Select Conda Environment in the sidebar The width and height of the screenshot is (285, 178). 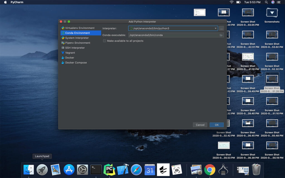tap(81, 33)
